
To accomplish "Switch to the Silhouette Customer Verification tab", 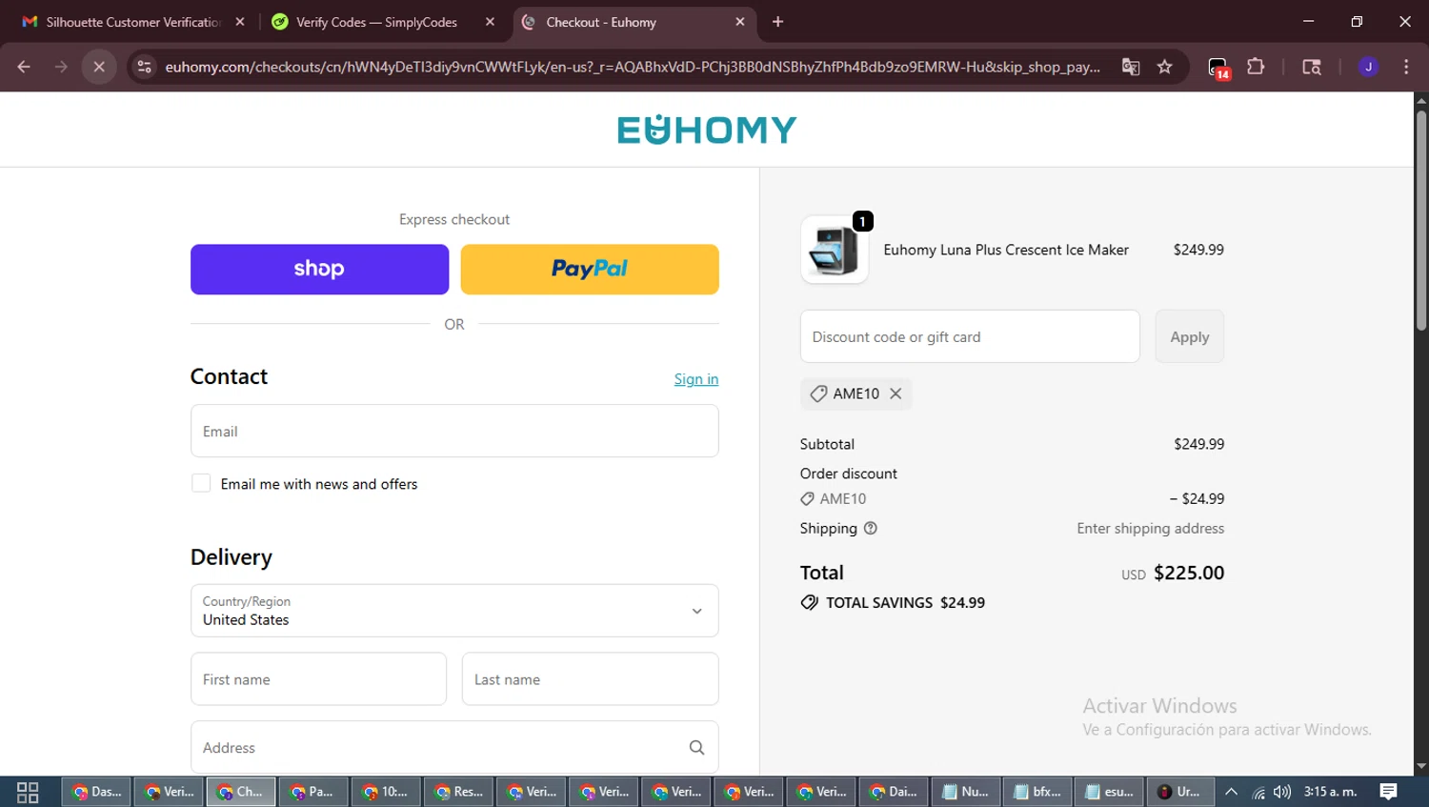I will (133, 22).
